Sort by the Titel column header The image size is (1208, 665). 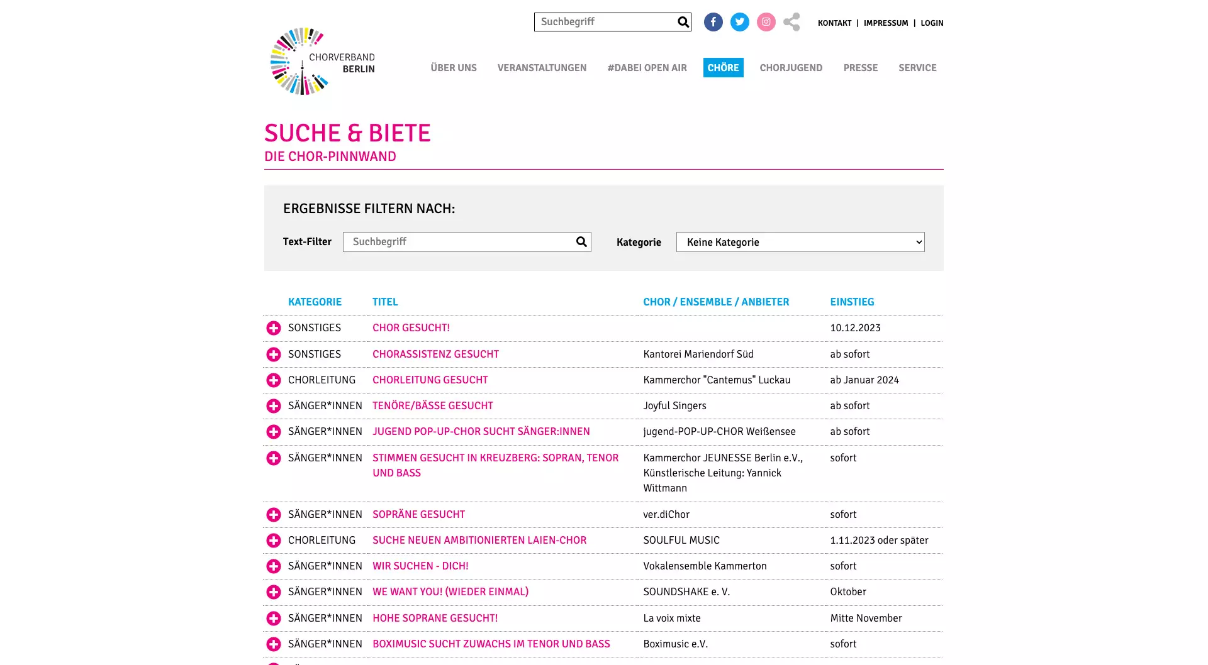(x=385, y=302)
